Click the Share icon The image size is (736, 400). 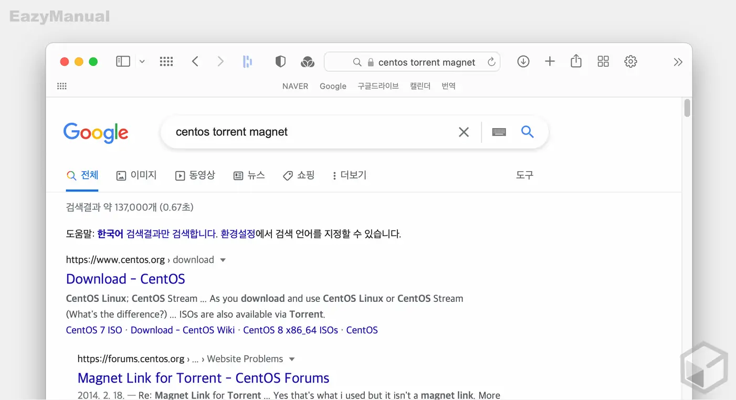click(576, 61)
